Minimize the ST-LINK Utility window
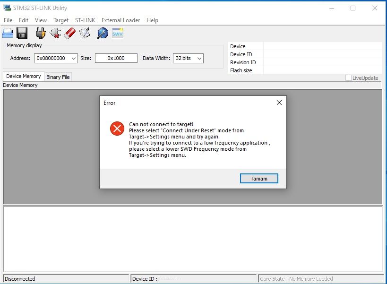 click(332, 8)
